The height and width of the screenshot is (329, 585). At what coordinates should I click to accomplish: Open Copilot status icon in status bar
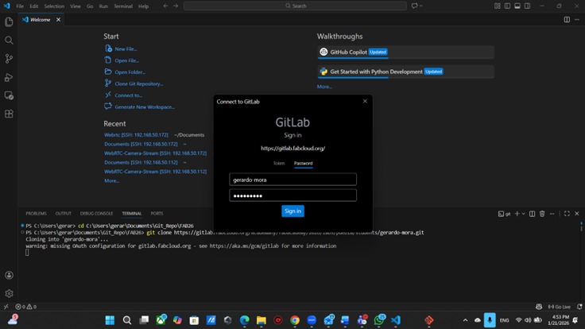point(539,307)
